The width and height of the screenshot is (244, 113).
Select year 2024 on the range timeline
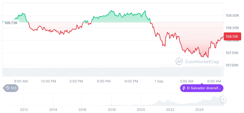[199, 109]
